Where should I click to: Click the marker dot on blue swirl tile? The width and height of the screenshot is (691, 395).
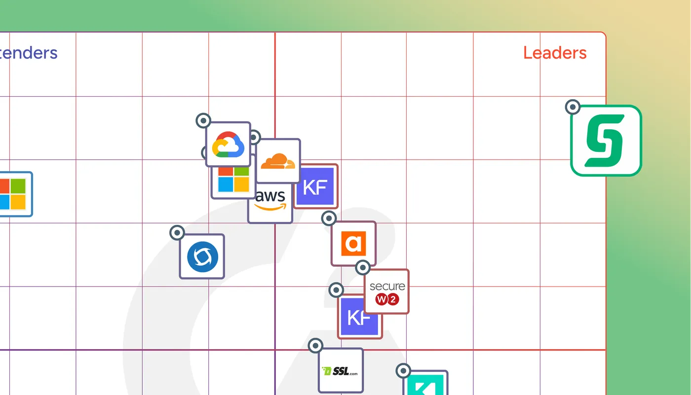(177, 232)
